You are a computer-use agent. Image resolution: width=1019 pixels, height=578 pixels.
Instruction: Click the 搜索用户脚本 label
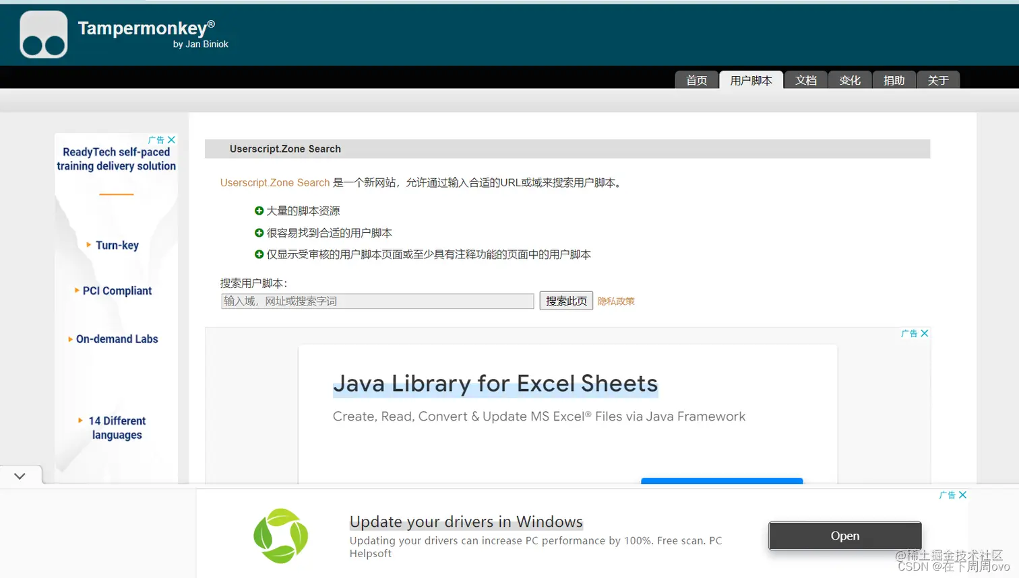click(x=254, y=283)
